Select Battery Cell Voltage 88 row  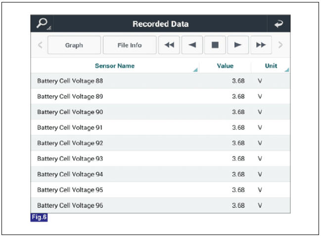160,81
